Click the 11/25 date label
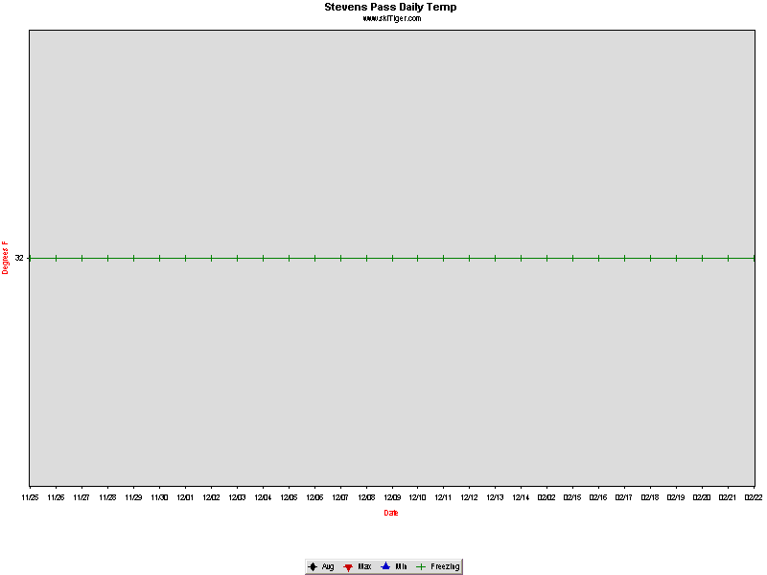 point(31,497)
